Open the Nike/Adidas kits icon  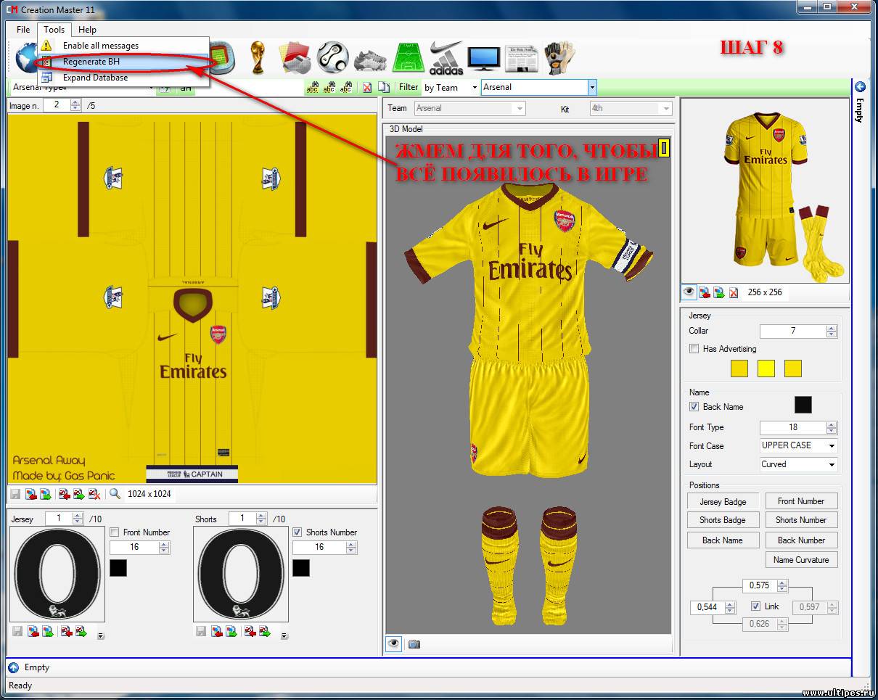pos(446,57)
